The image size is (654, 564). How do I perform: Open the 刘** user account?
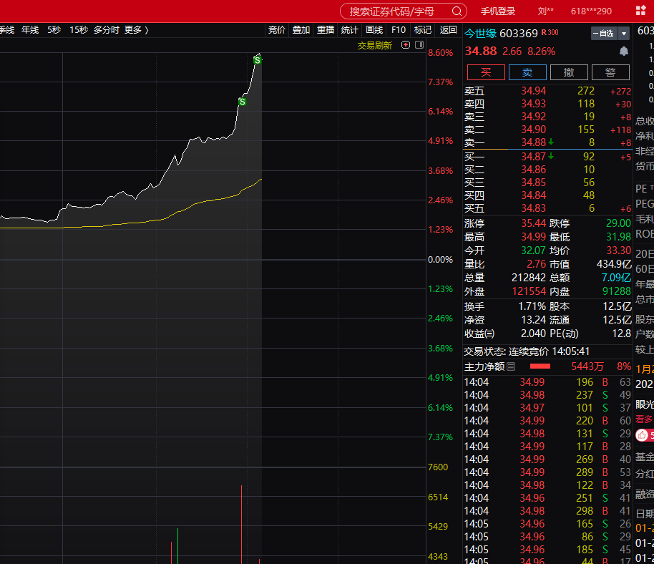(545, 11)
